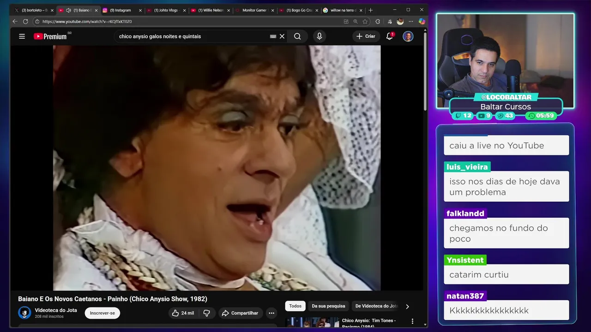This screenshot has width=591, height=332.
Task: Open the browser extensions icon
Action: pos(378,21)
